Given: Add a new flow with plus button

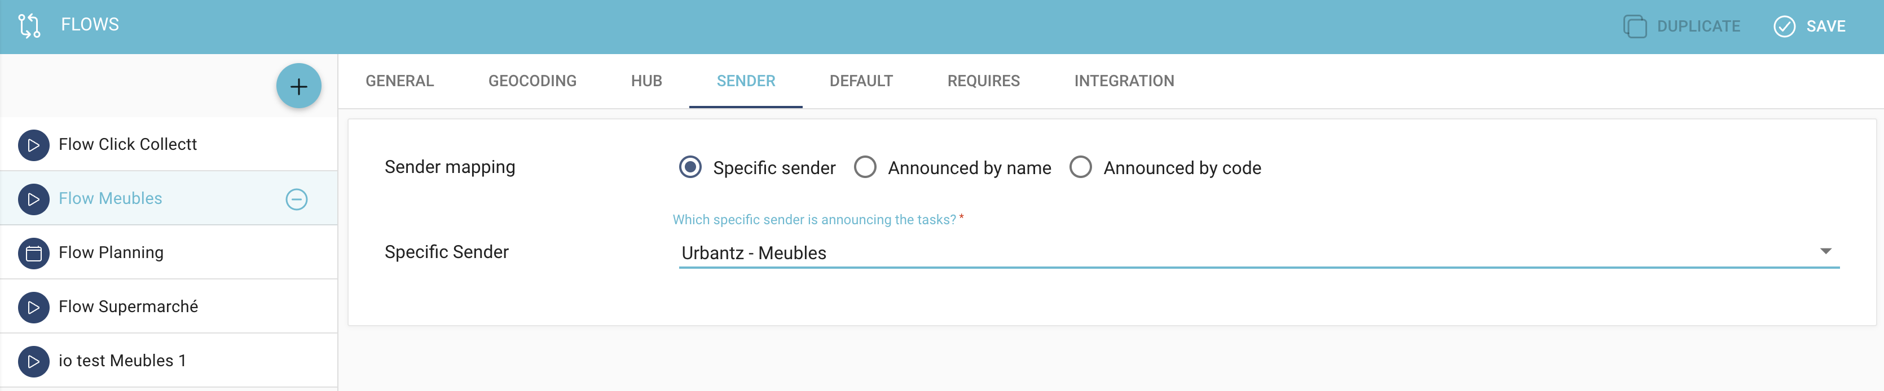Looking at the screenshot, I should click(x=298, y=86).
